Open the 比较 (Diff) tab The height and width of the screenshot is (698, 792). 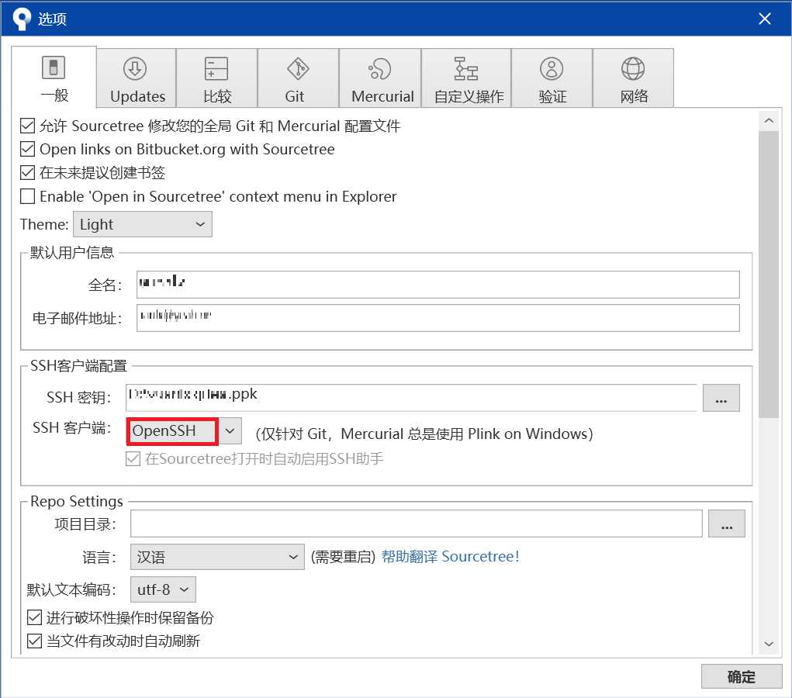pyautogui.click(x=216, y=78)
